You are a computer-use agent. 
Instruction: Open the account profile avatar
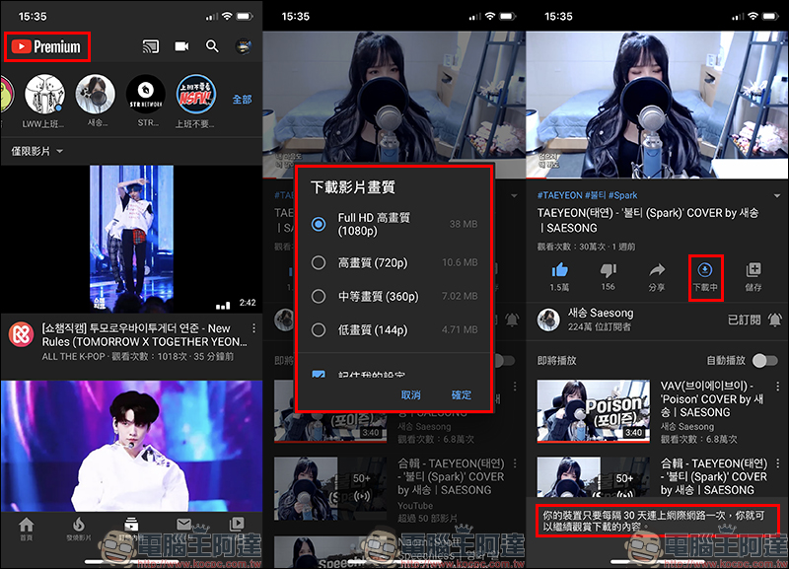click(x=244, y=46)
